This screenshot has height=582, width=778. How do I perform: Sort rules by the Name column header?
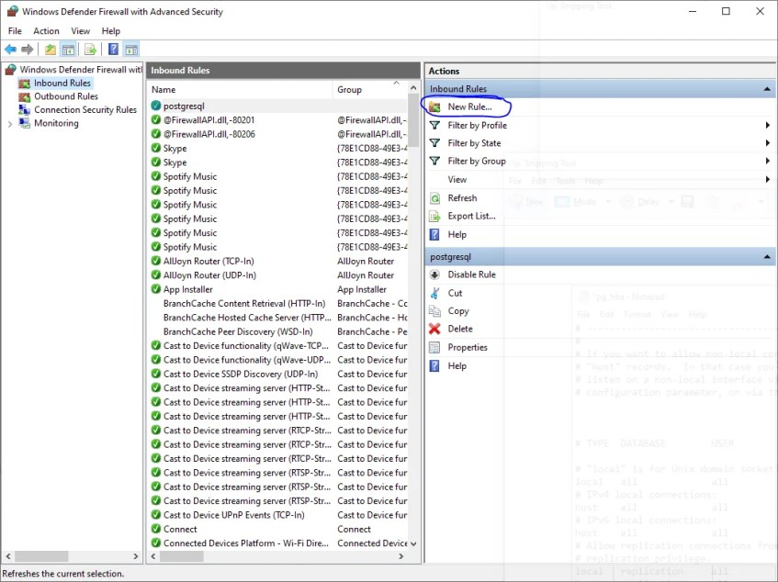click(x=240, y=90)
